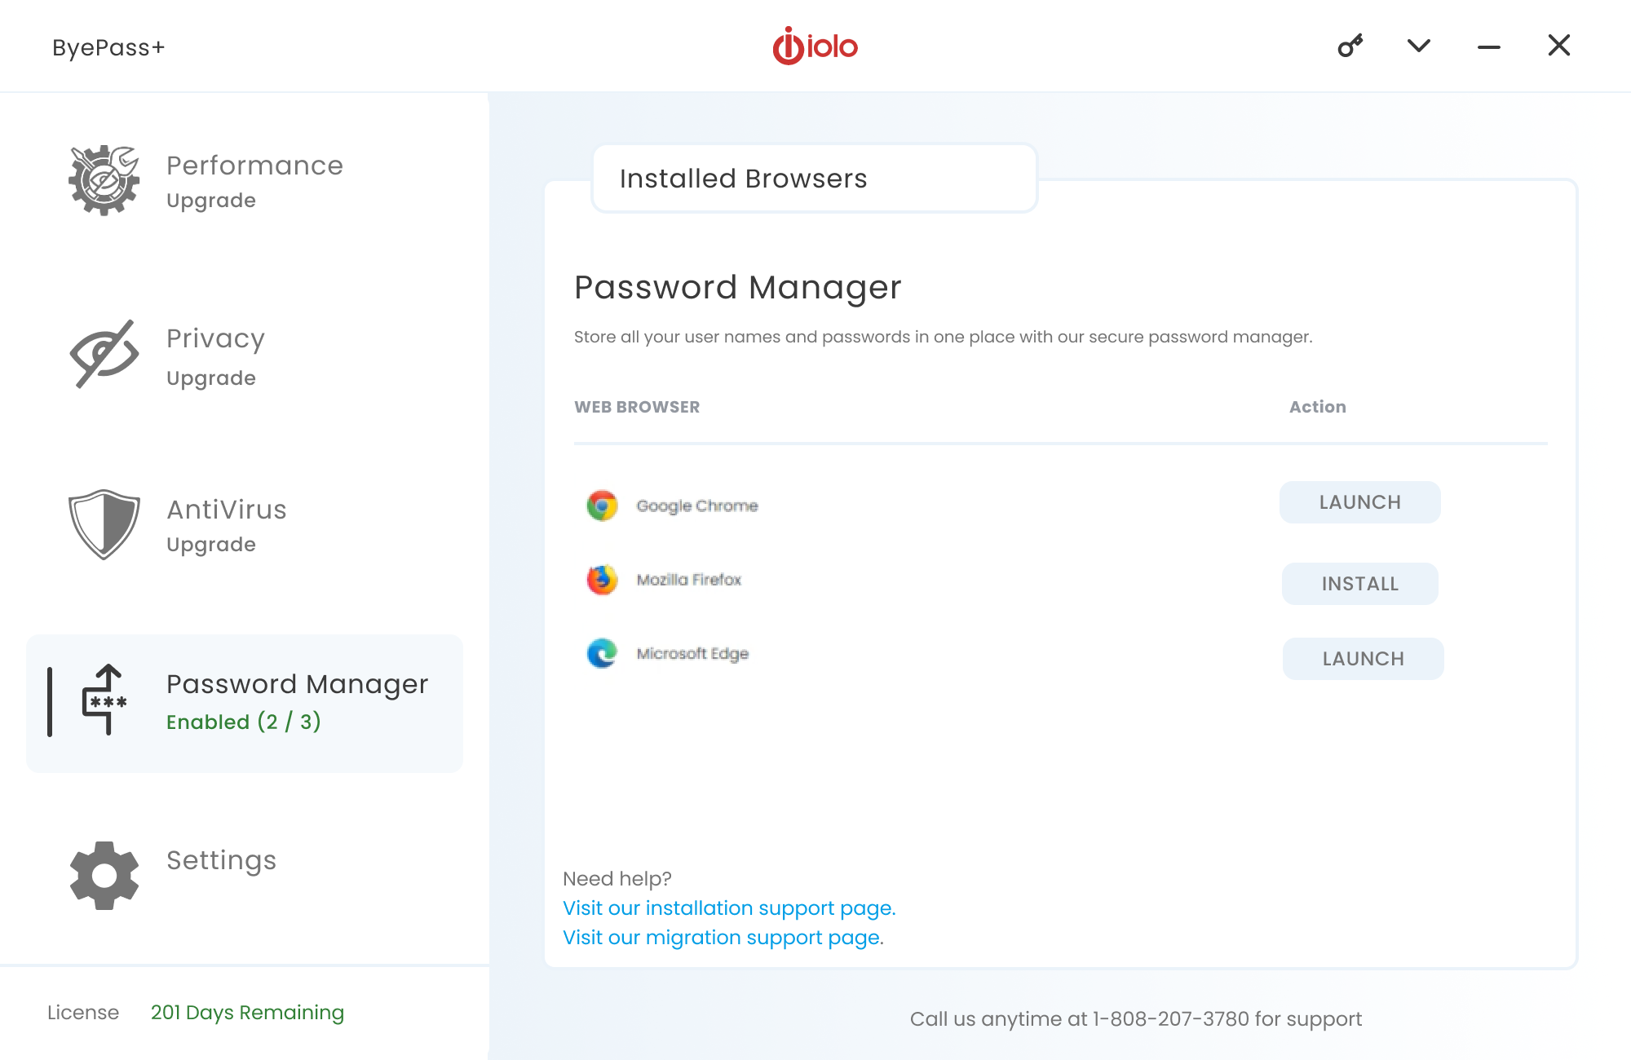The image size is (1631, 1060).
Task: Click the AntiVirus shield icon
Action: click(x=104, y=524)
